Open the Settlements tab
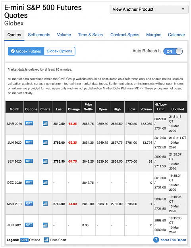 point(39,35)
